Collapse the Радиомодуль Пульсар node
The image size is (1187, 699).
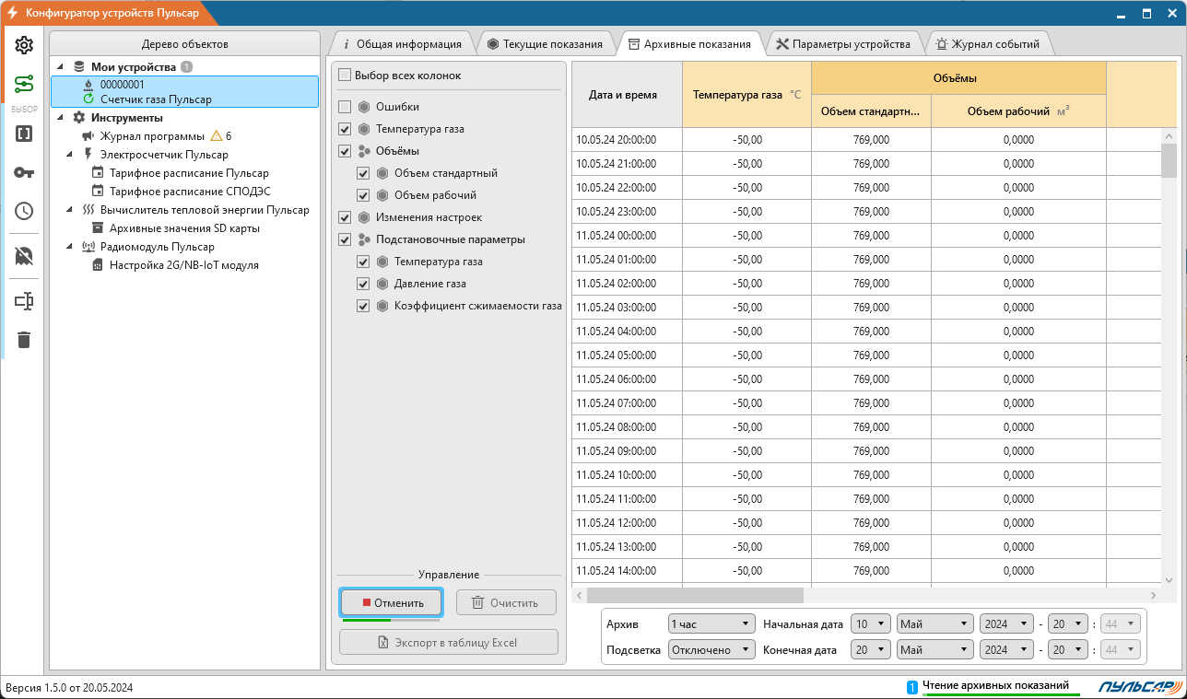[x=71, y=247]
